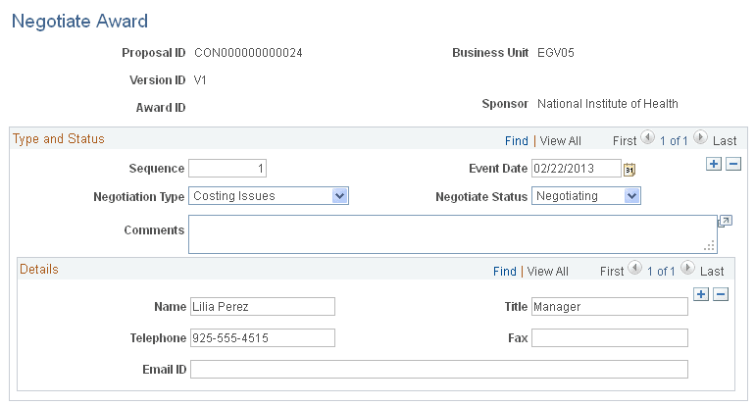This screenshot has height=406, width=755.
Task: Click Find link in Details section
Action: point(504,271)
